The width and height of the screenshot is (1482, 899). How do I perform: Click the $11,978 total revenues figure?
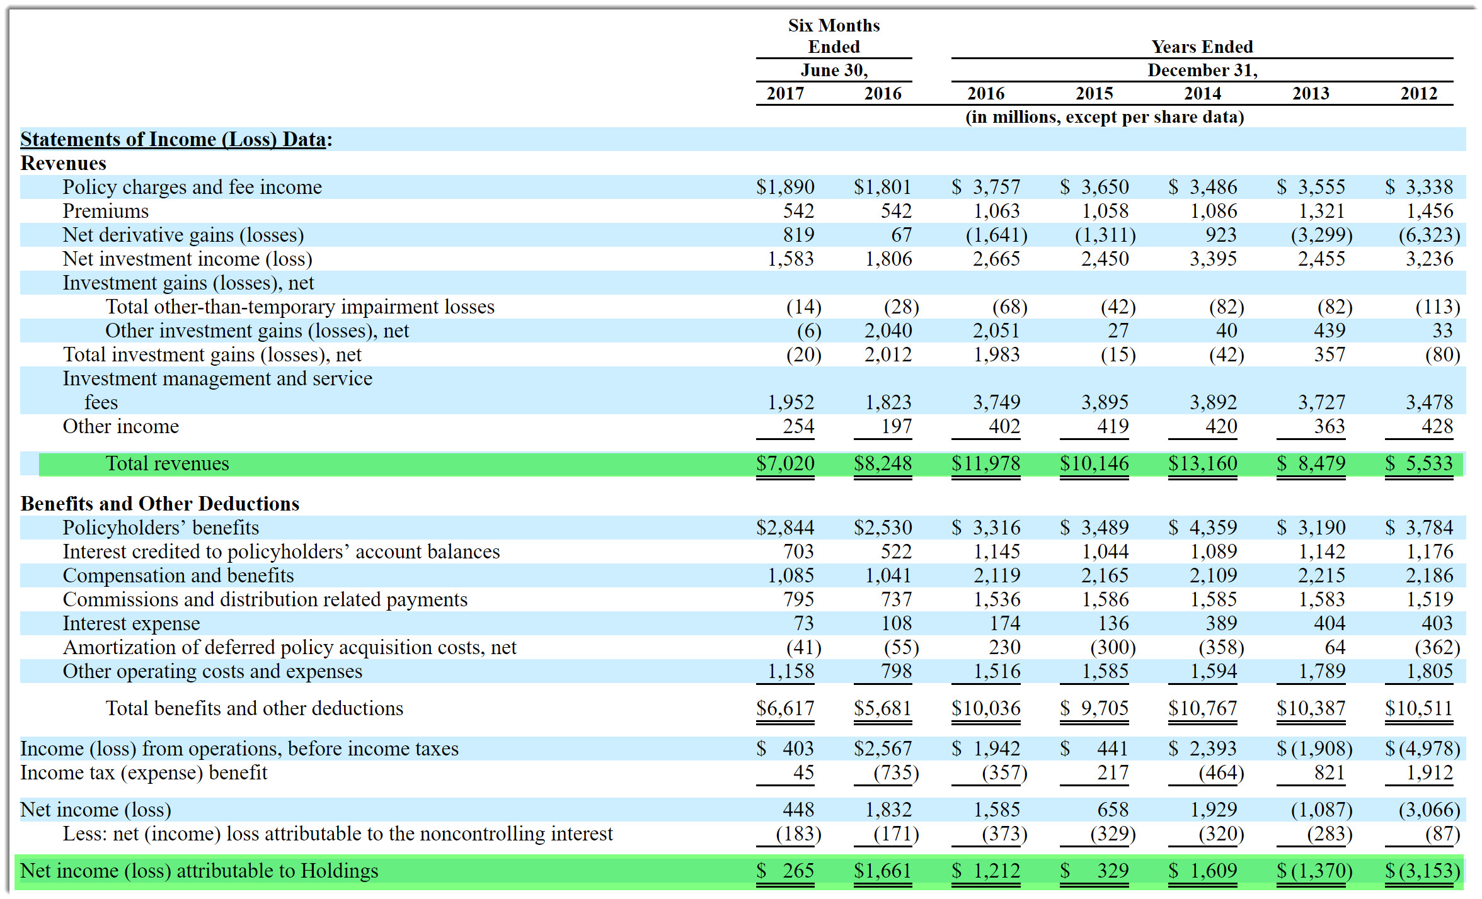[x=985, y=463]
